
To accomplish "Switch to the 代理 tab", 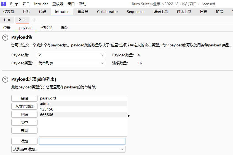I will tap(42, 12).
